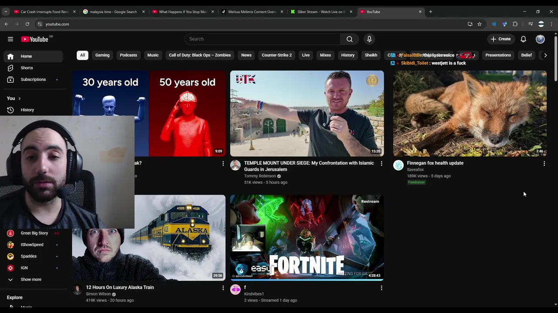
Task: Open TEMPLE MOUNT UNDER SIEGE video title
Action: [309, 166]
